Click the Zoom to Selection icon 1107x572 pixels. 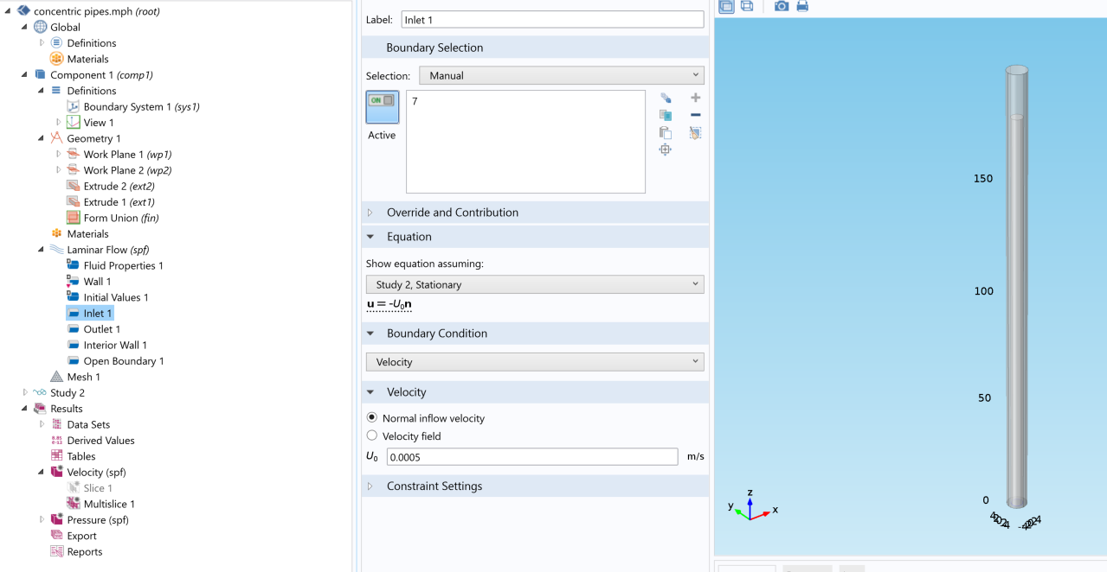tap(665, 149)
